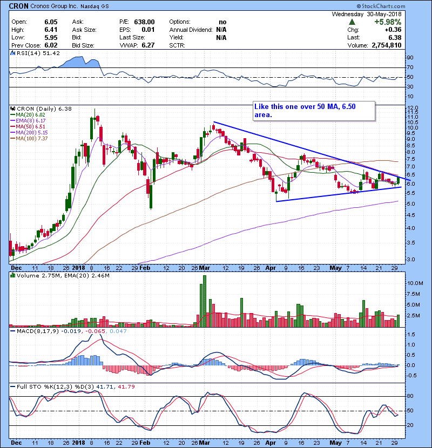Click the VWAP value 6.27
Viewport: 432px width, 448px height.
pyautogui.click(x=148, y=45)
